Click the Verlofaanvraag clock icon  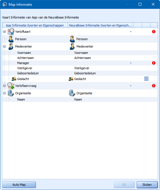11,86
